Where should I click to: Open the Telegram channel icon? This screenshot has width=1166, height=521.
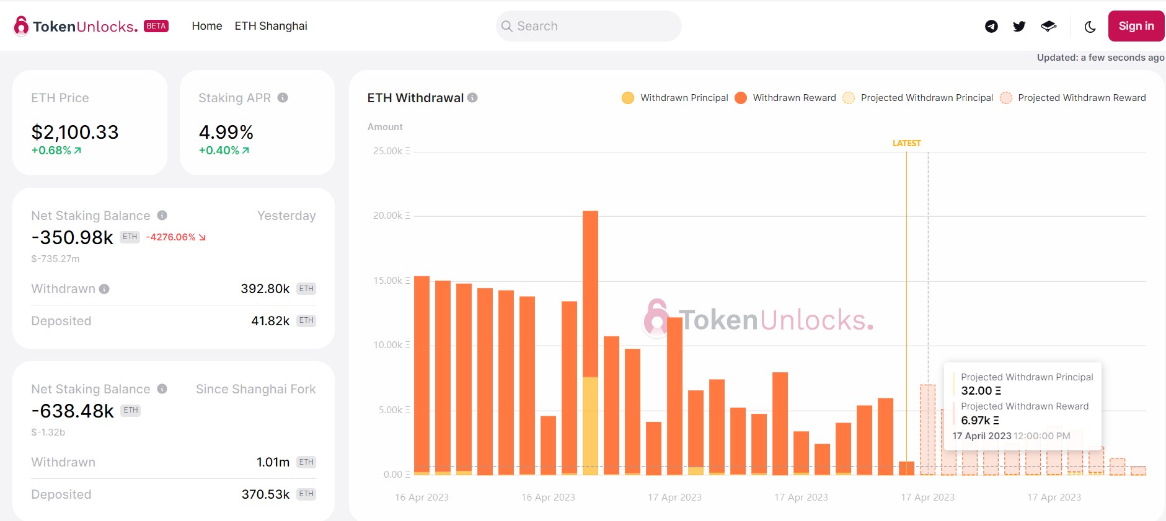click(991, 25)
